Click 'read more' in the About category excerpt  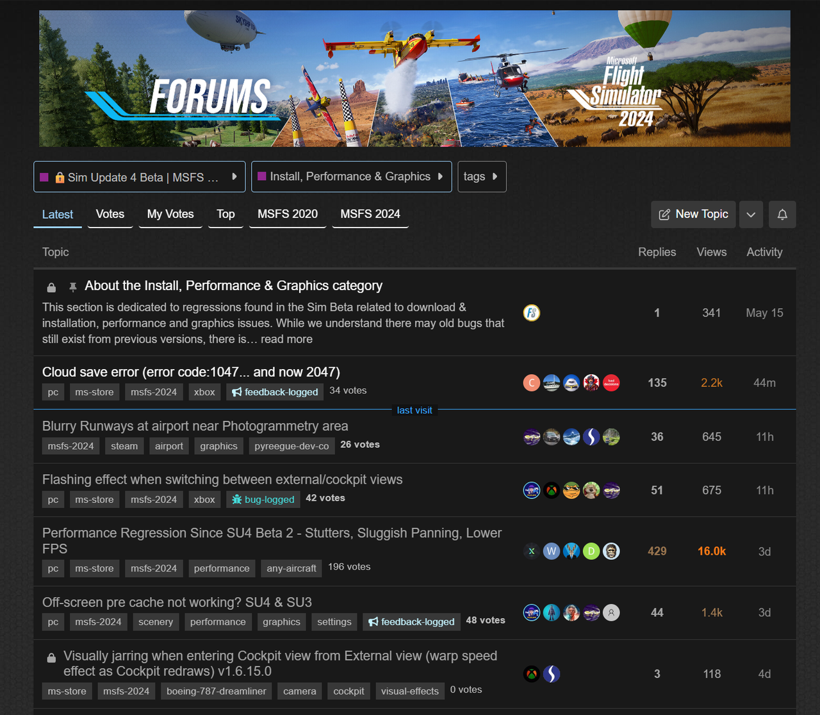[x=286, y=340]
